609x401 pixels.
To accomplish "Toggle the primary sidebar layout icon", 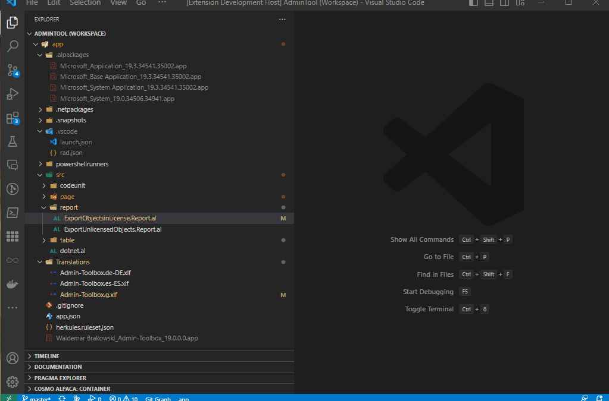I will (x=473, y=3).
